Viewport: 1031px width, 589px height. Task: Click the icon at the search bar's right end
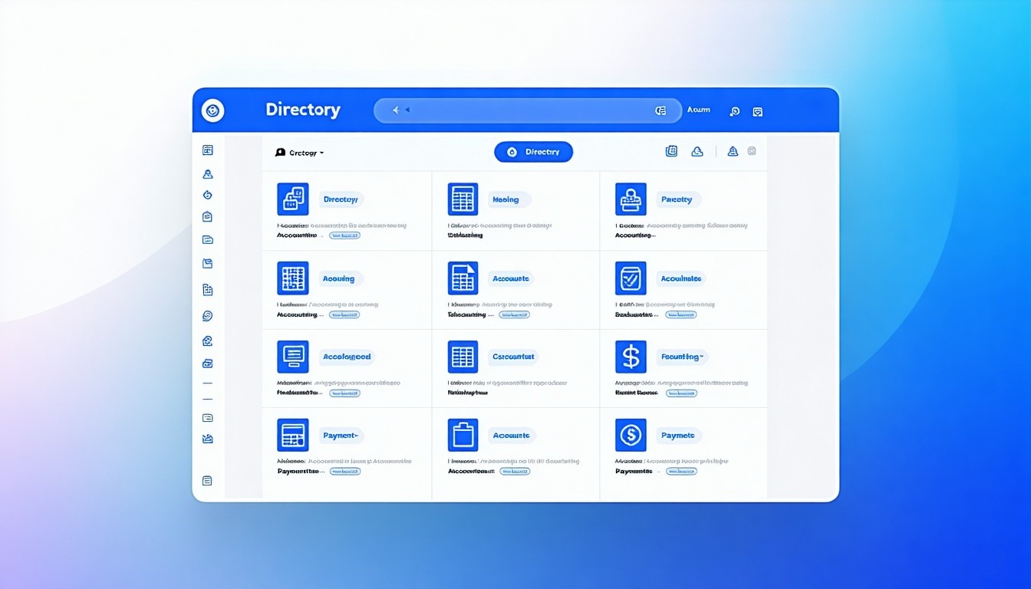click(x=660, y=110)
